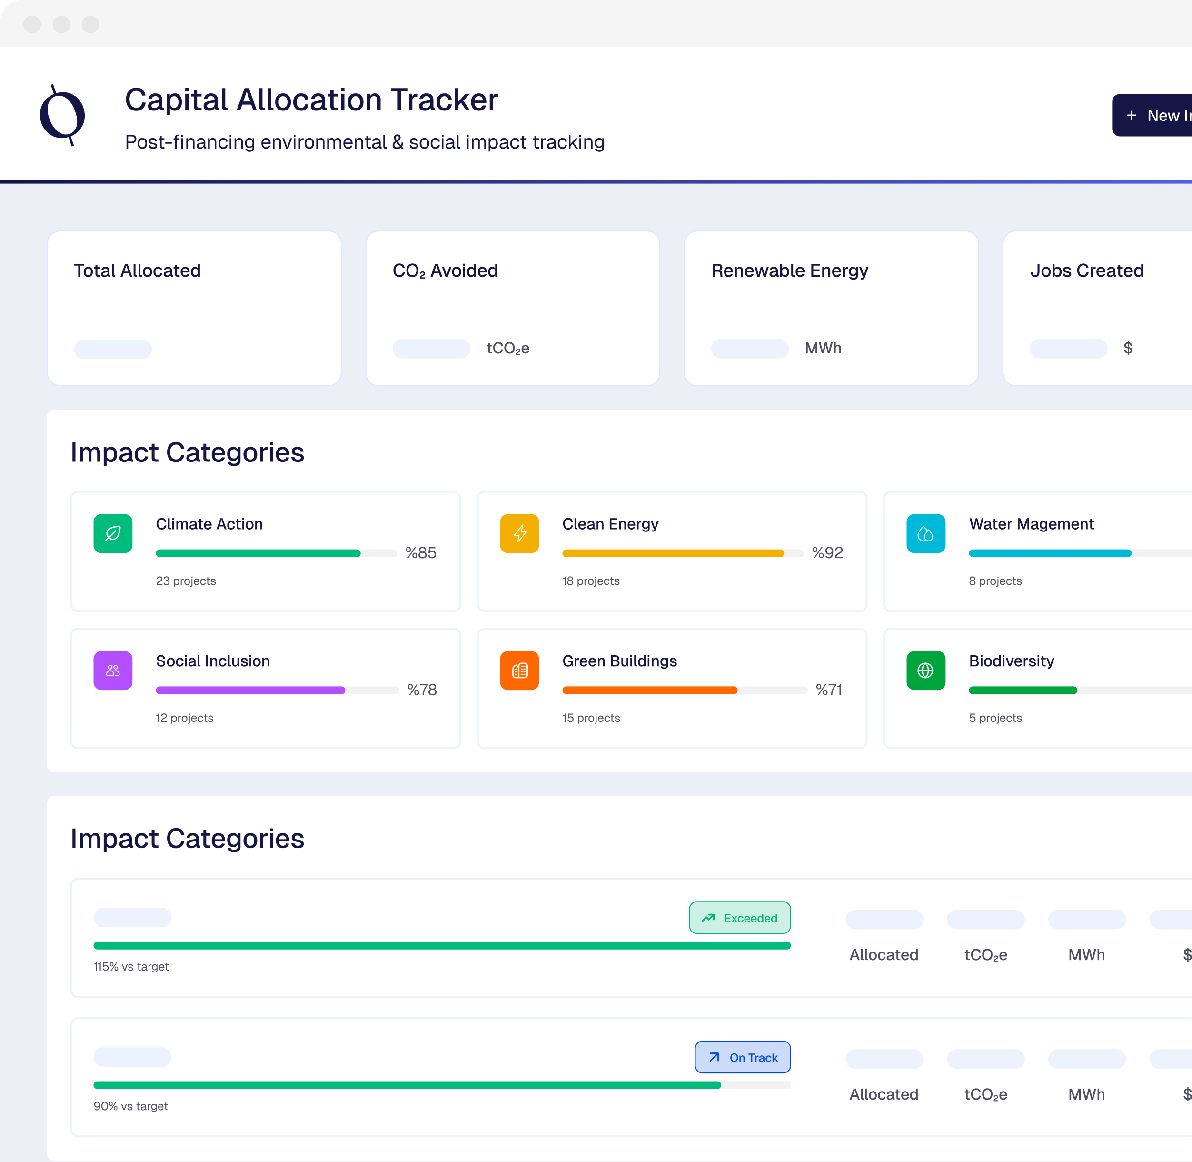1192x1162 pixels.
Task: Click the 90% vs target progress bar
Action: coord(442,1085)
